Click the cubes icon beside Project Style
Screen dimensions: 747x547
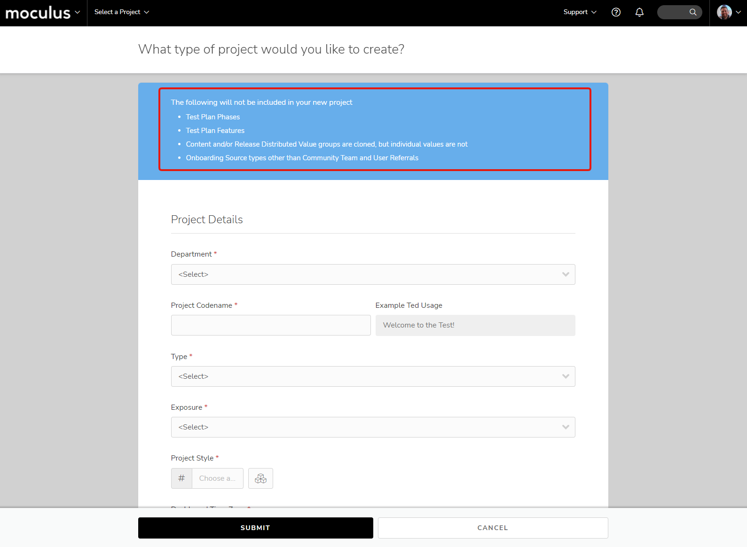(x=260, y=478)
